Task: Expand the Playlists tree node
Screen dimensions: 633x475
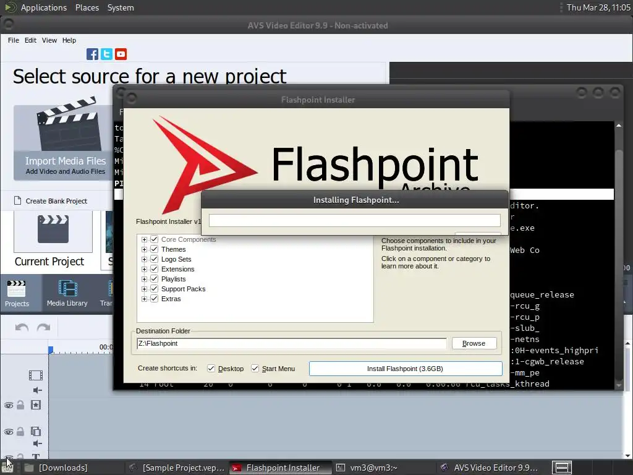Action: click(144, 279)
